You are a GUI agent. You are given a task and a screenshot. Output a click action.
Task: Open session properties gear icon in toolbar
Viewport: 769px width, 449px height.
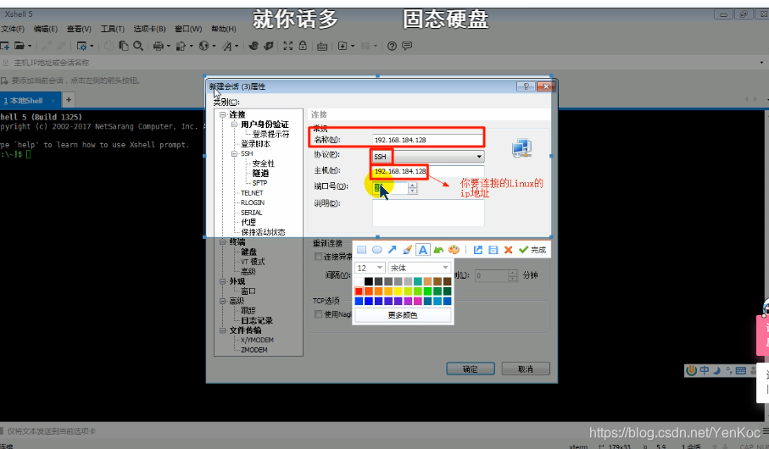click(x=82, y=46)
